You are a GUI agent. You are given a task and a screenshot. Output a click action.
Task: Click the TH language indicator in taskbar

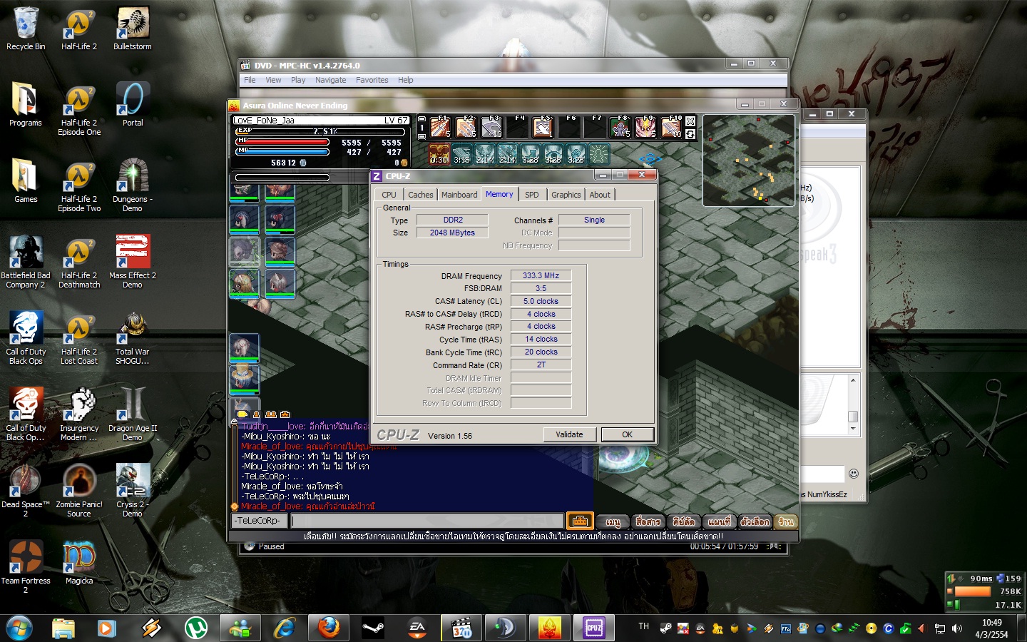click(644, 626)
